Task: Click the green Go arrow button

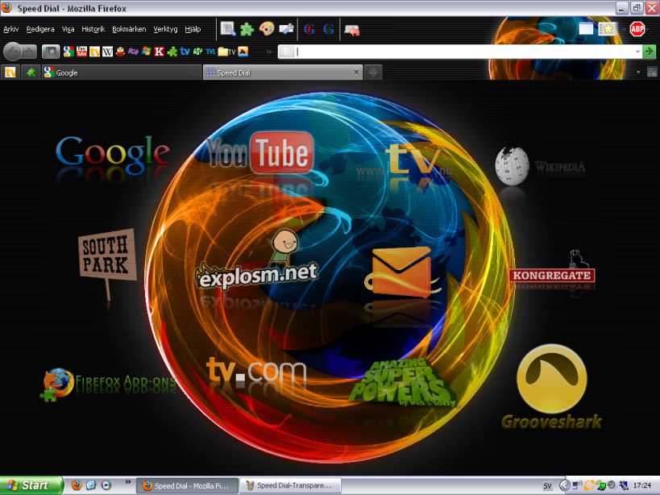Action: pos(650,52)
